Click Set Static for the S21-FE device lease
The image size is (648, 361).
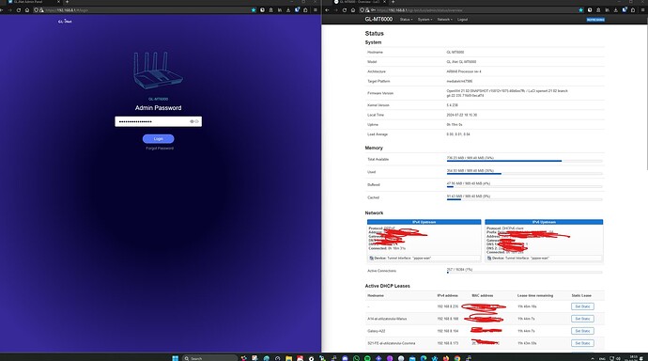point(582,343)
